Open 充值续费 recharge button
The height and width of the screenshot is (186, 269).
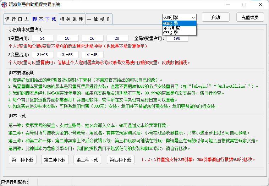[x=250, y=17]
